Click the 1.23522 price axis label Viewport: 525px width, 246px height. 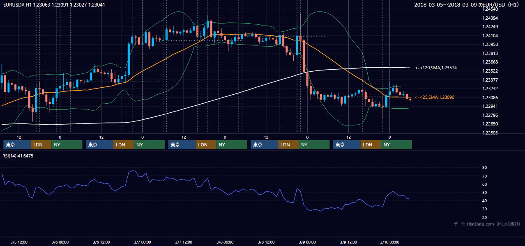490,71
